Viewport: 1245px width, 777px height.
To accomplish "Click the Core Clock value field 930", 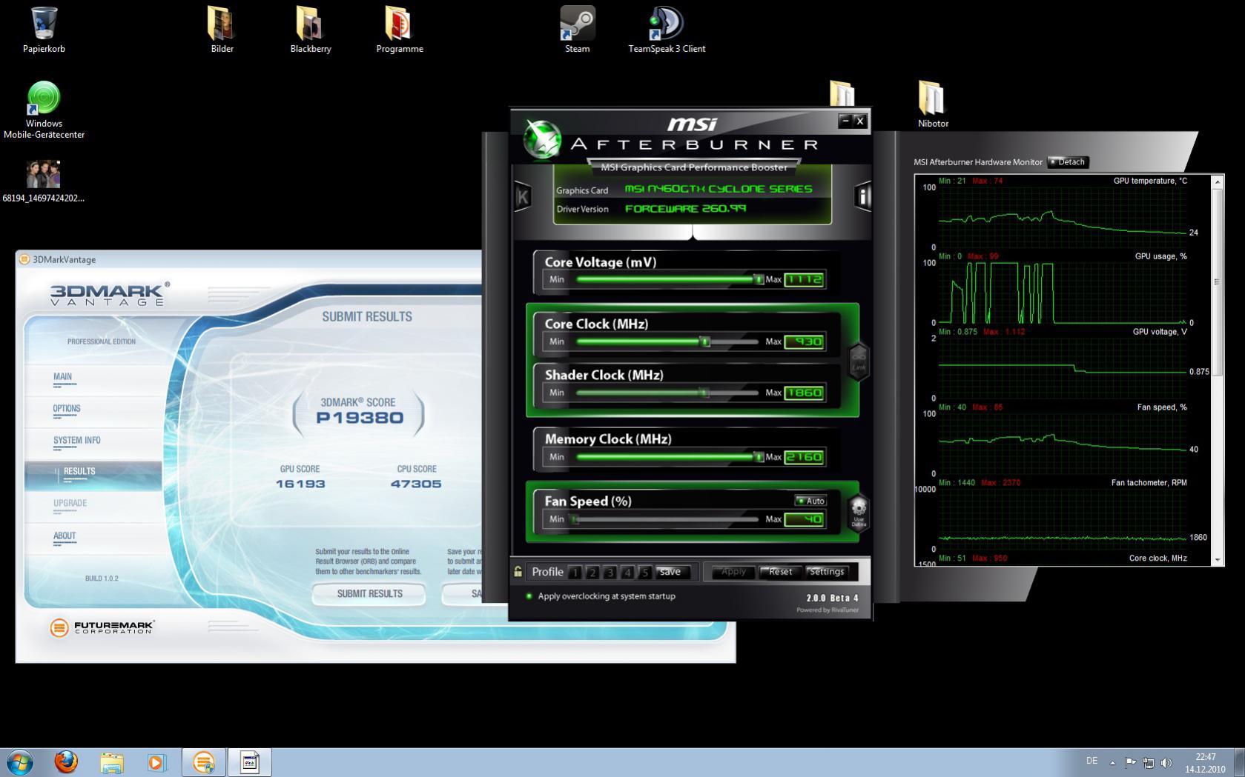I will [804, 341].
